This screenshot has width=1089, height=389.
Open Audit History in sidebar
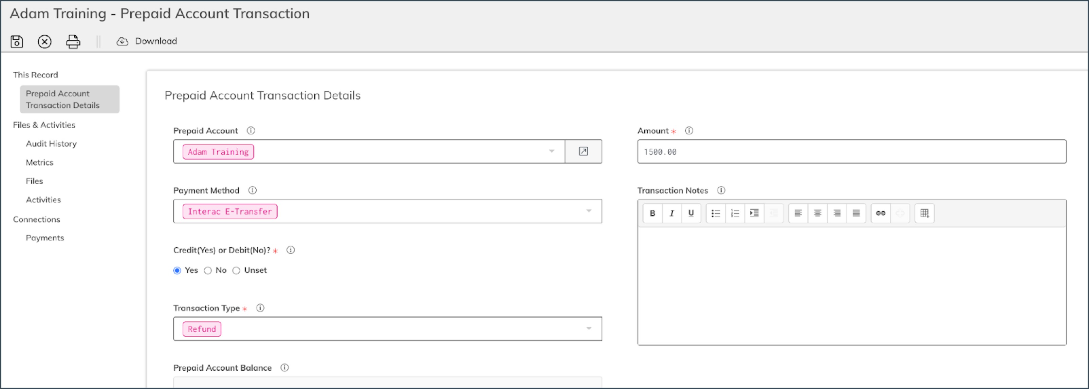[x=51, y=144]
